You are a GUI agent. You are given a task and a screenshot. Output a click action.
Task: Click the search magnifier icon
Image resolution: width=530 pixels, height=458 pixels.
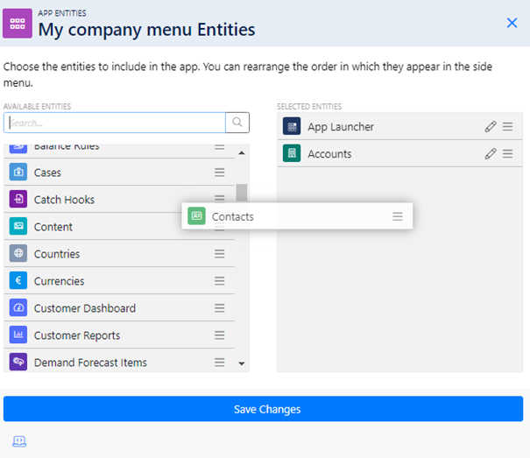pos(237,123)
